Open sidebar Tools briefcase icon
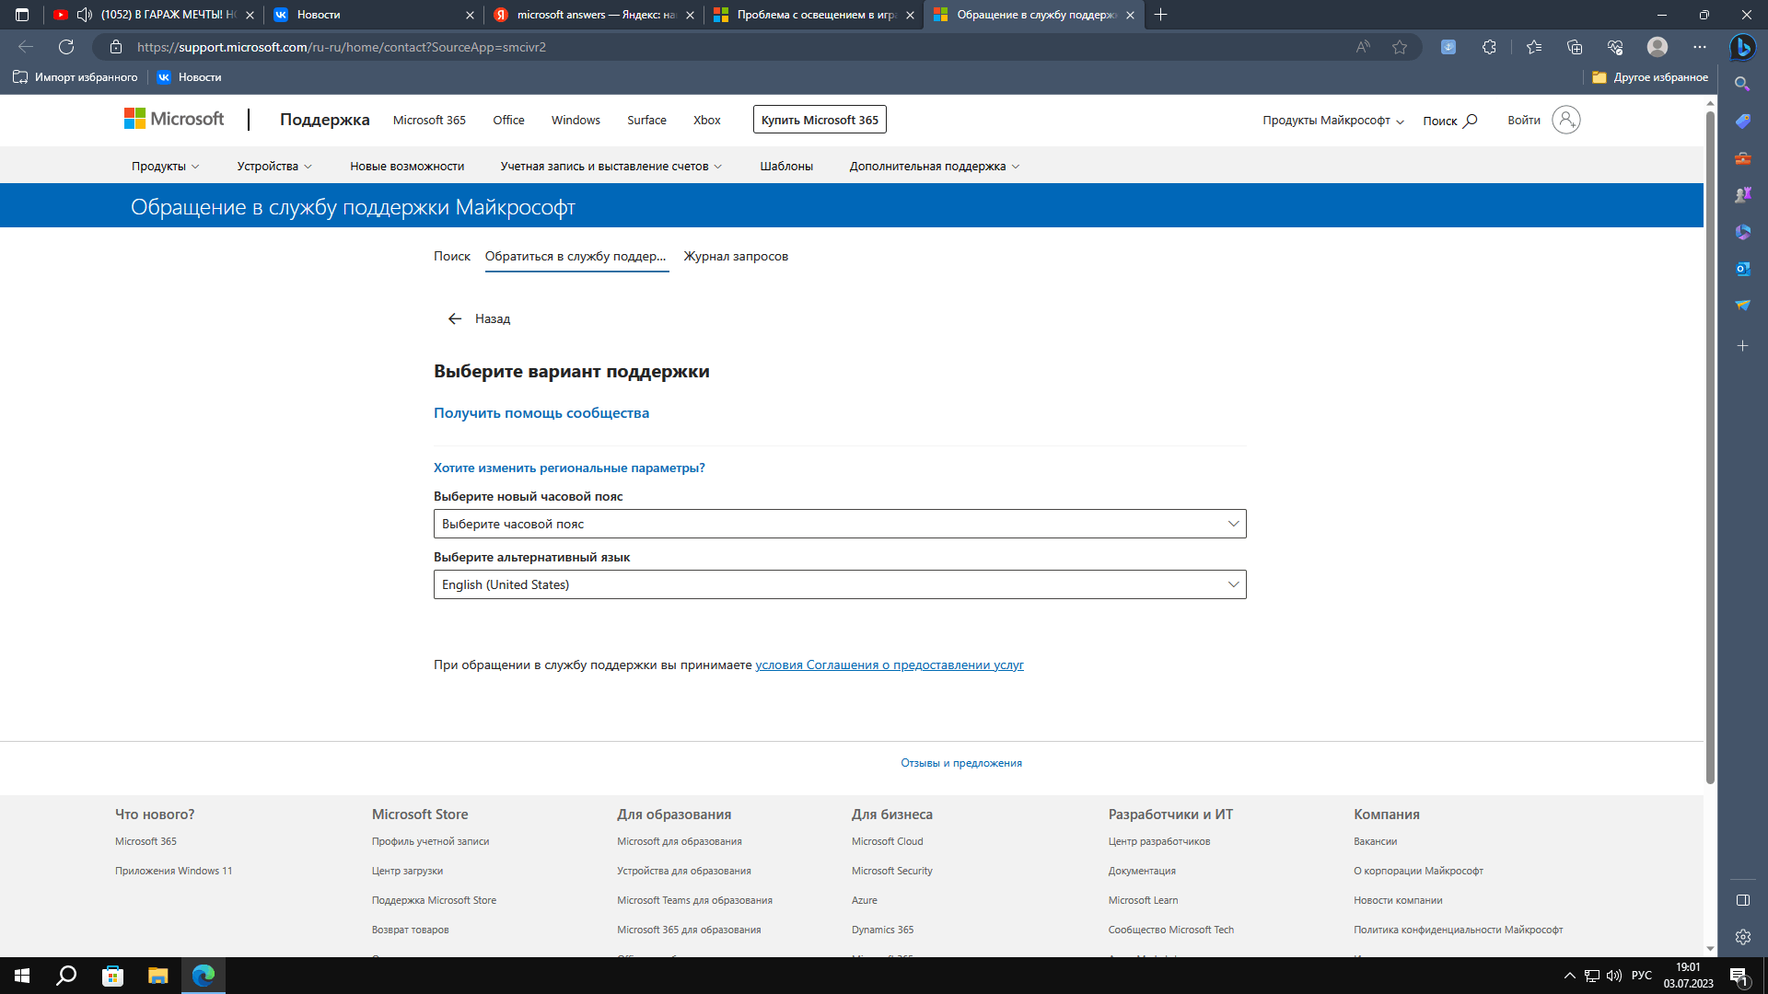 point(1742,158)
